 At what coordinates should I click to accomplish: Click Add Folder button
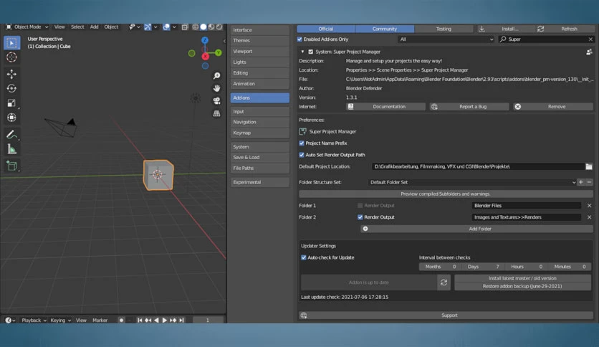tap(476, 229)
